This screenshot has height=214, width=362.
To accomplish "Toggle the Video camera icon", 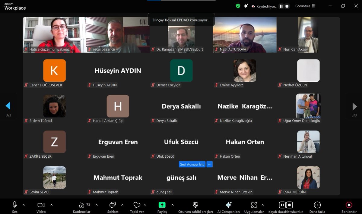I will point(41,205).
